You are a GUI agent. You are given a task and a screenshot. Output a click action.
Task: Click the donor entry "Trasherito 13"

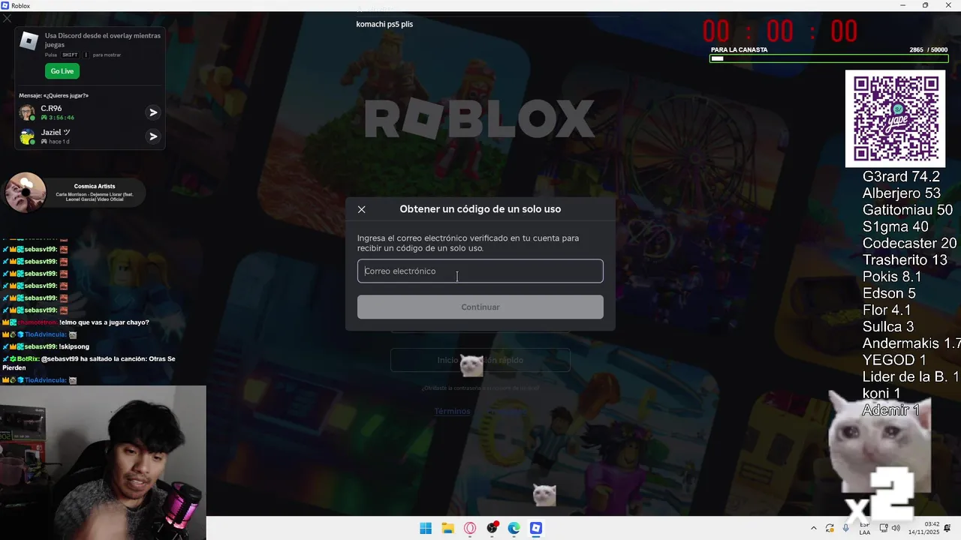coord(905,260)
